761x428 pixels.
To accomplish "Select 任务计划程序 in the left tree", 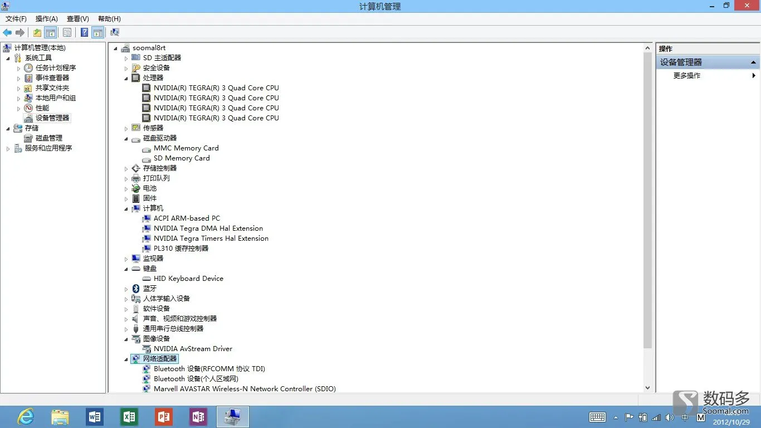I will point(56,68).
